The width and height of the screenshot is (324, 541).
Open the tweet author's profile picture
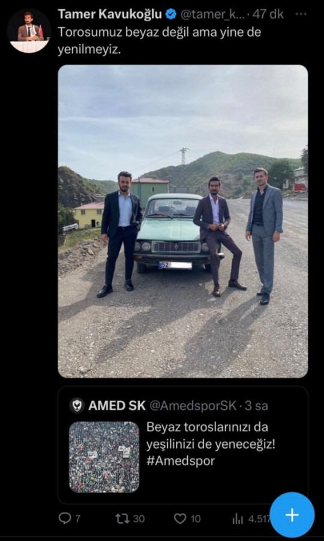(29, 31)
